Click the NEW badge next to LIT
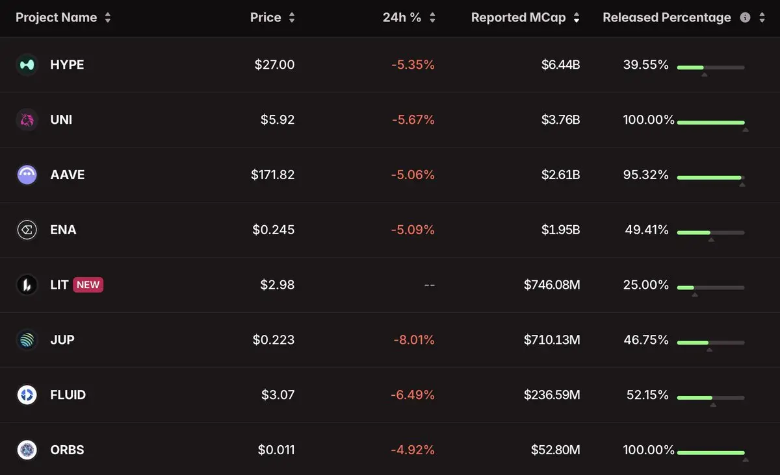The width and height of the screenshot is (780, 475). [x=88, y=285]
